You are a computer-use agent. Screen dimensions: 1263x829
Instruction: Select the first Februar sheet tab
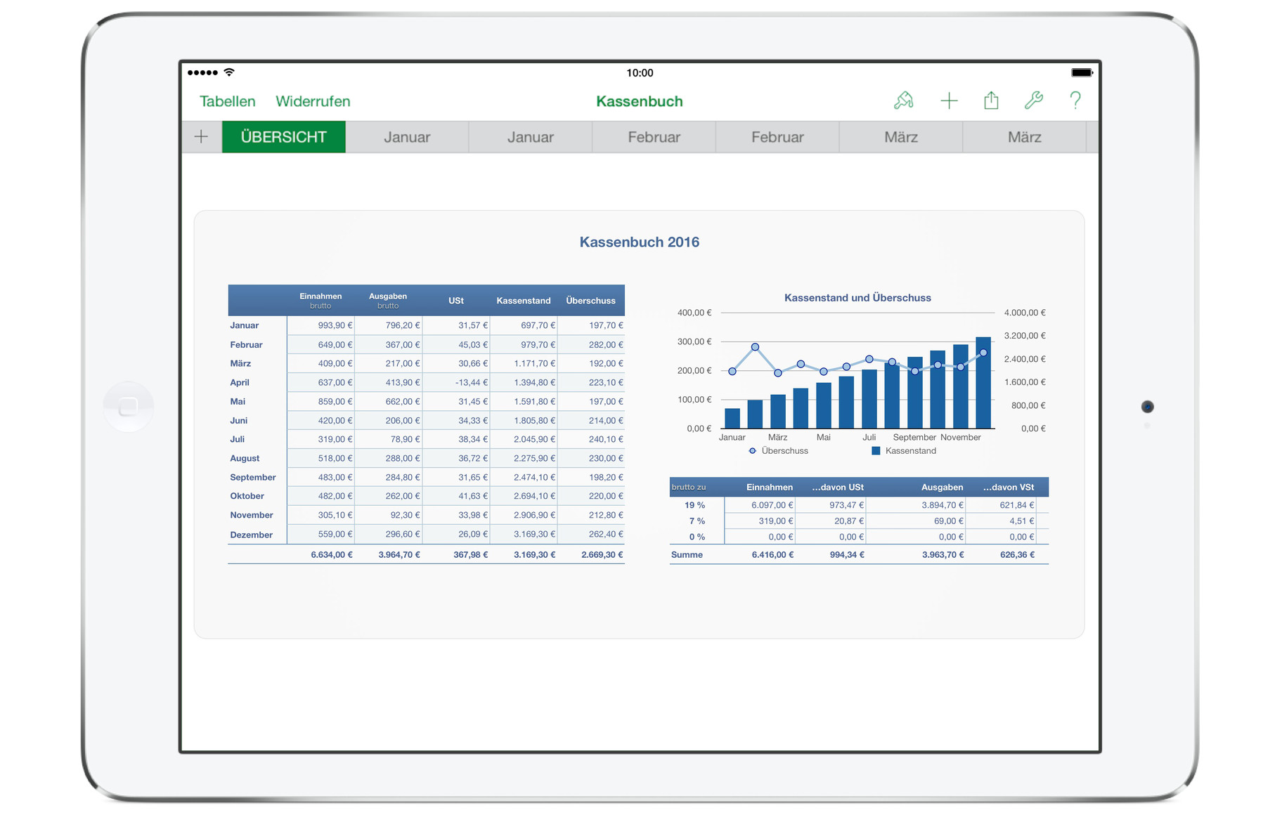coord(654,137)
